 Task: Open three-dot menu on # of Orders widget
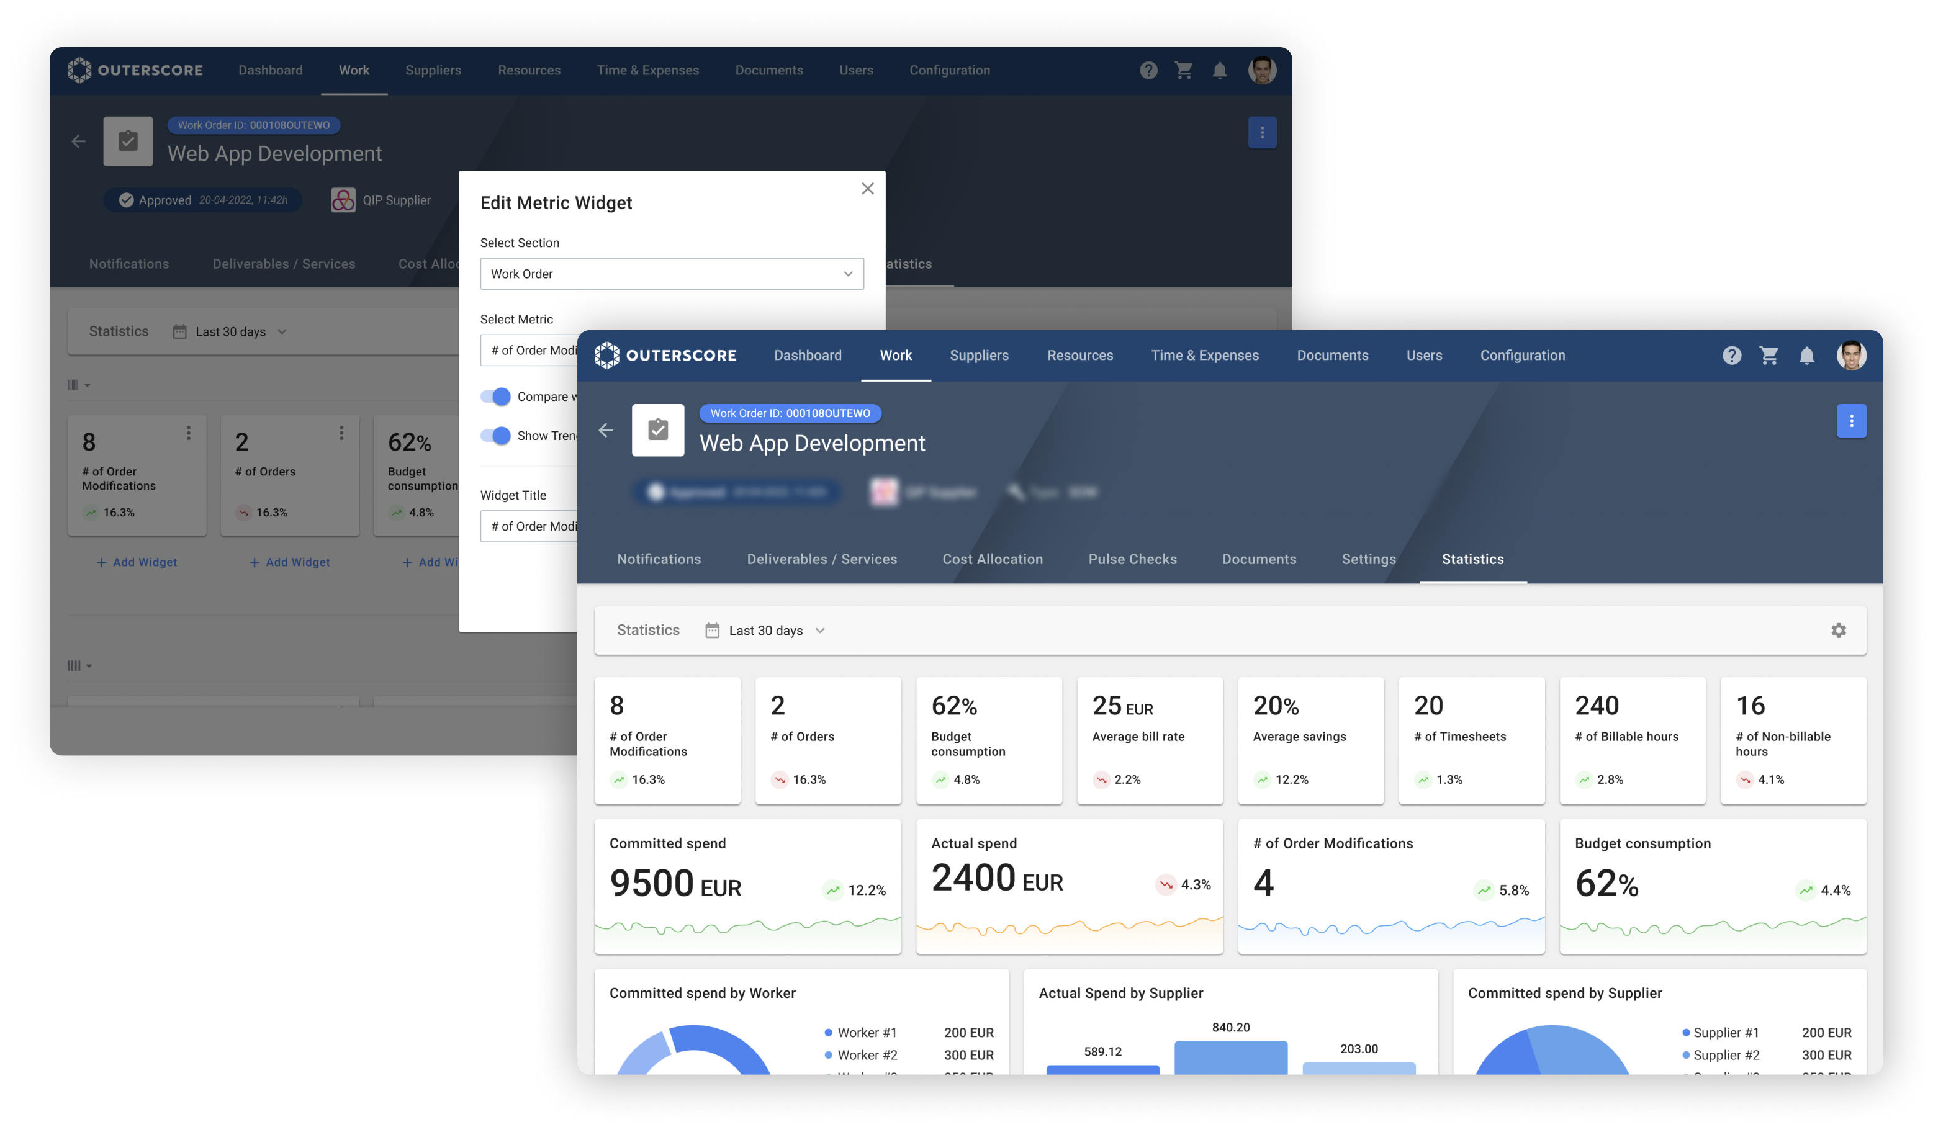coord(341,433)
